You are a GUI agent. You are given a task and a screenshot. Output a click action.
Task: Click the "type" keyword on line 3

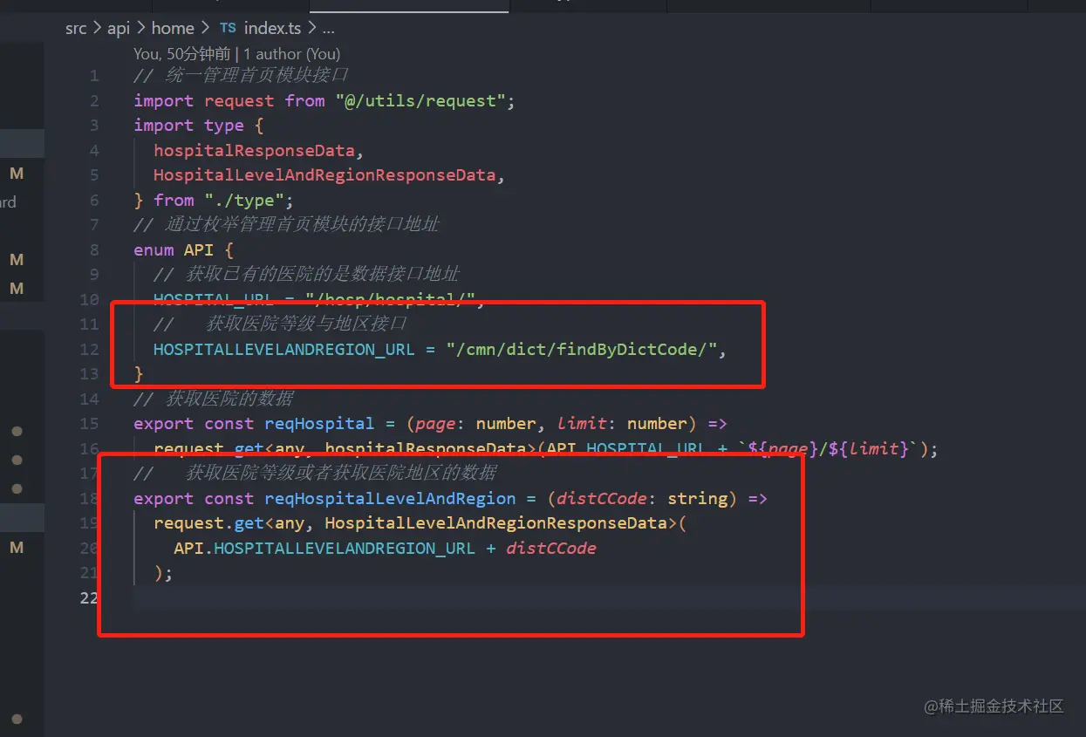coord(224,126)
